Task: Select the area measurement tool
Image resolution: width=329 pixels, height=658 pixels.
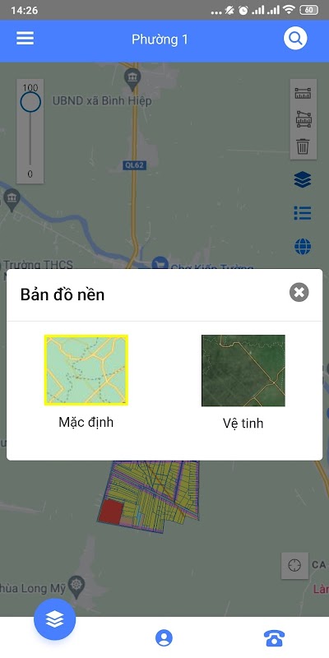Action: pyautogui.click(x=303, y=119)
